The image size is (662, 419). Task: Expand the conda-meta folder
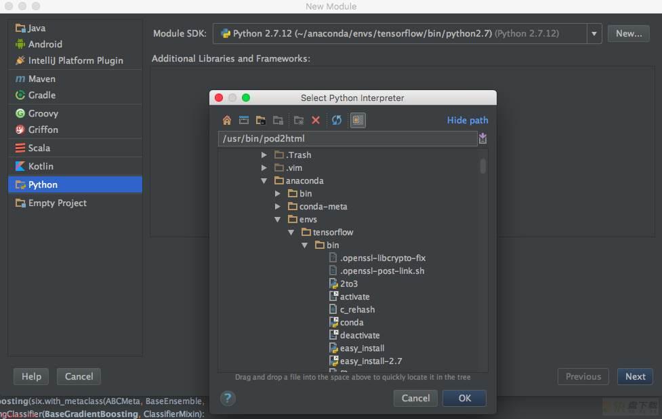(277, 207)
